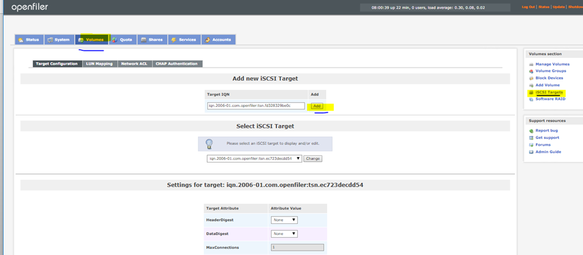Click the icon beside iSCSI Targets
The width and height of the screenshot is (583, 255).
pyautogui.click(x=532, y=92)
